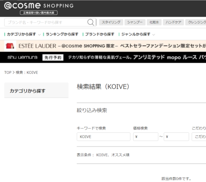Click the Estee Lauder red bag thumbnail
The width and height of the screenshot is (206, 182).
pos(10,46)
